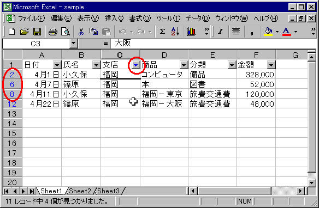Screen dimensions: 319x208
Task: Open the 商品 filter dropdown
Action: pyautogui.click(x=184, y=65)
